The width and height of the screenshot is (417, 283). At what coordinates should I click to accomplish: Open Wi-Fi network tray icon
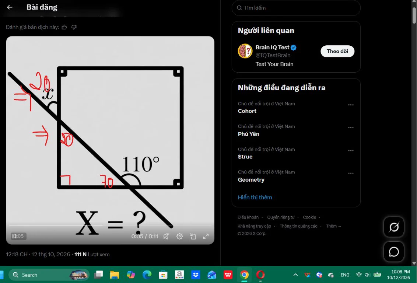pyautogui.click(x=359, y=275)
